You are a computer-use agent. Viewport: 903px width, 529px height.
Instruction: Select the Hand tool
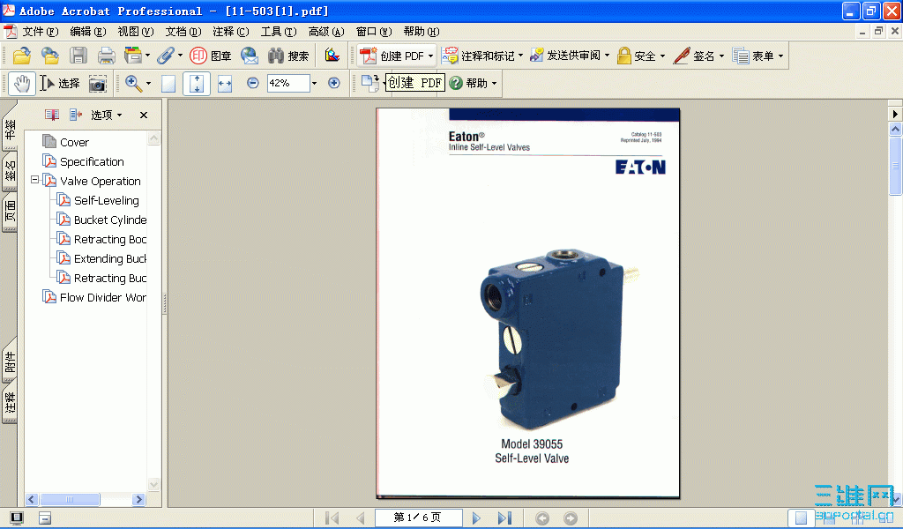click(22, 84)
